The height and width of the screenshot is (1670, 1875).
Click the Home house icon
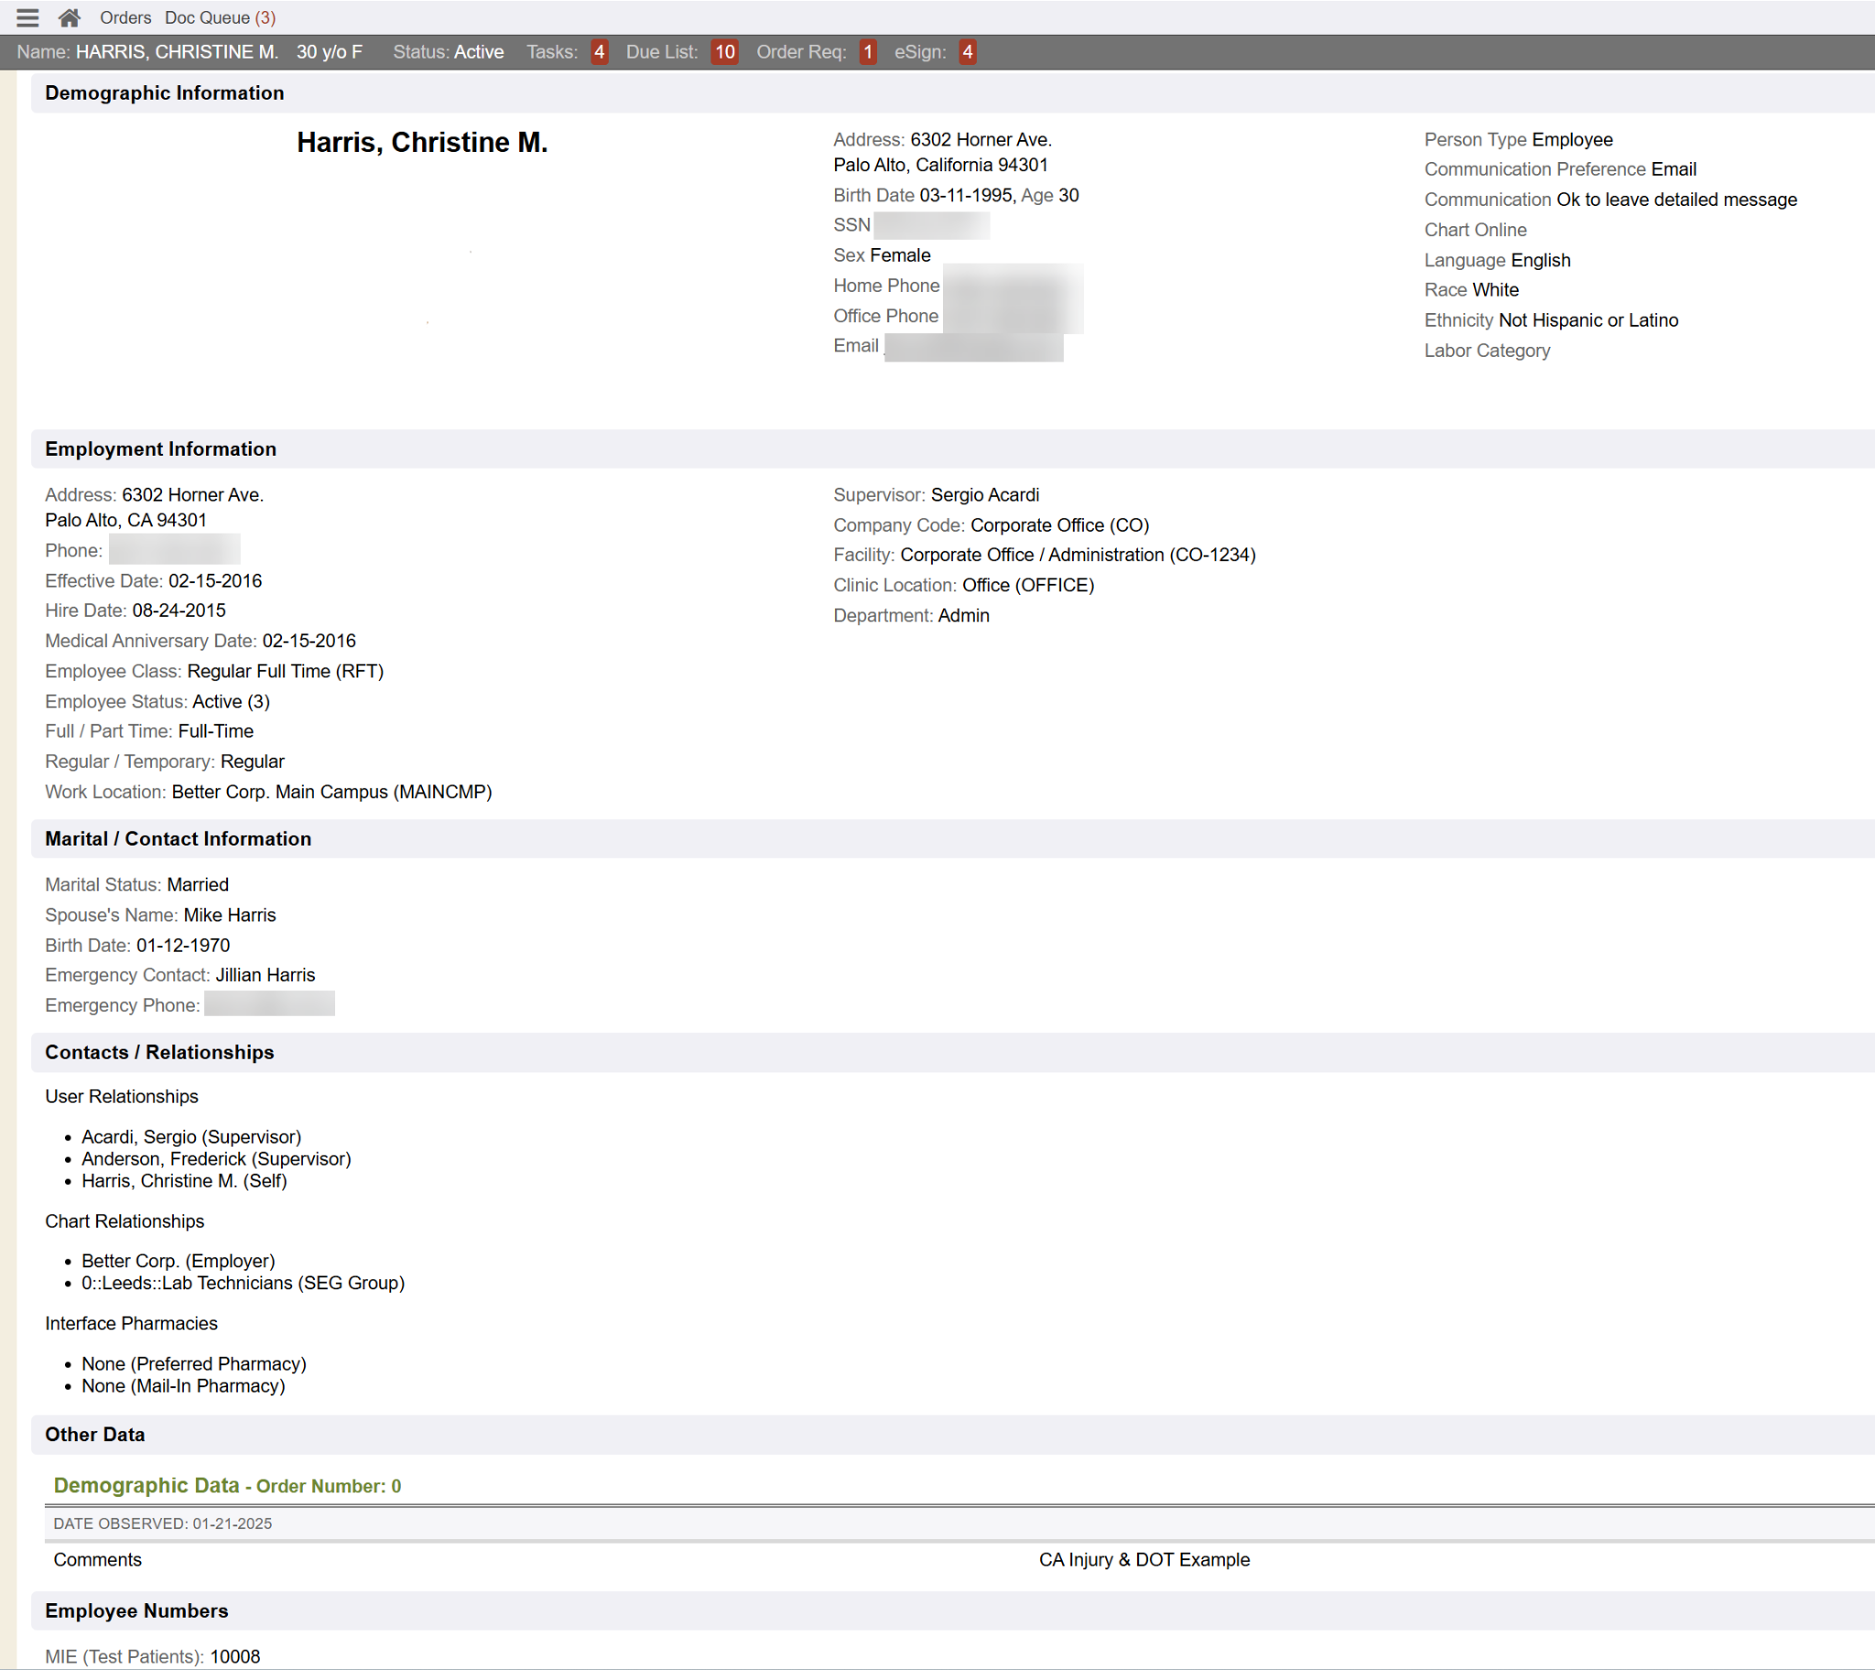coord(69,17)
